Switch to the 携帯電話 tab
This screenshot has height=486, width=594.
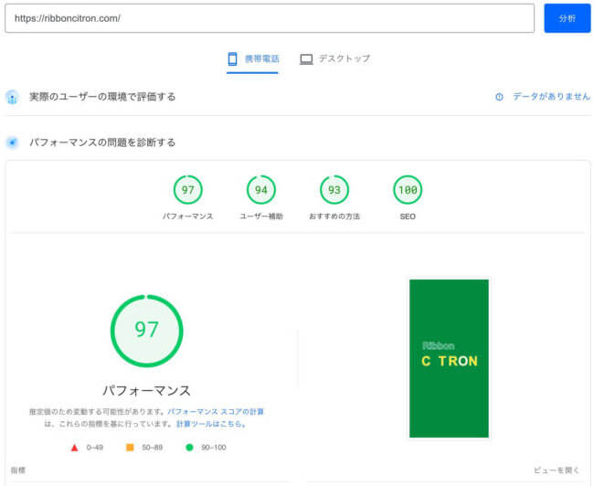tap(252, 58)
